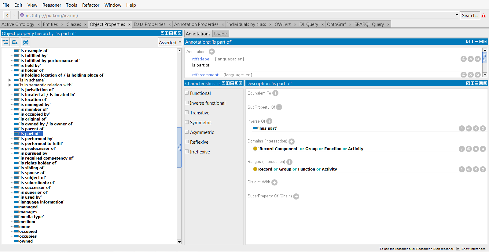Click the Delete selected property icon

pos(26,42)
